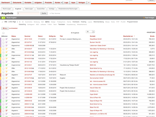This screenshot has width=156, height=117.
Task: Open the Wiederkehrende Rechnungen tab
Action: pos(68,9)
